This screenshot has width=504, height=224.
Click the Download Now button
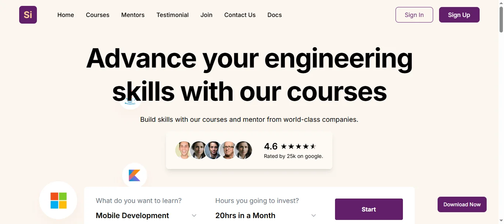coord(462,204)
